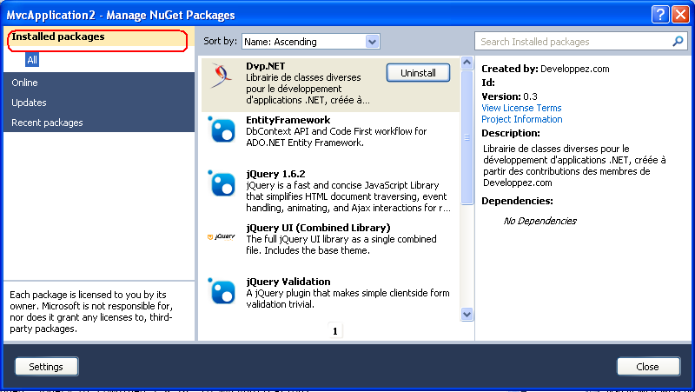Focus the Search Installed packages field
Viewport: 695px width, 392px height.
pyautogui.click(x=572, y=41)
